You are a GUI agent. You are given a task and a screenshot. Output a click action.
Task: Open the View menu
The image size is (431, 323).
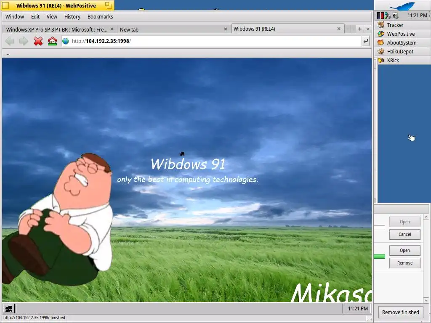click(x=52, y=16)
